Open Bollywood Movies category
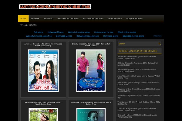The image size is (182, 121). tap(93, 18)
